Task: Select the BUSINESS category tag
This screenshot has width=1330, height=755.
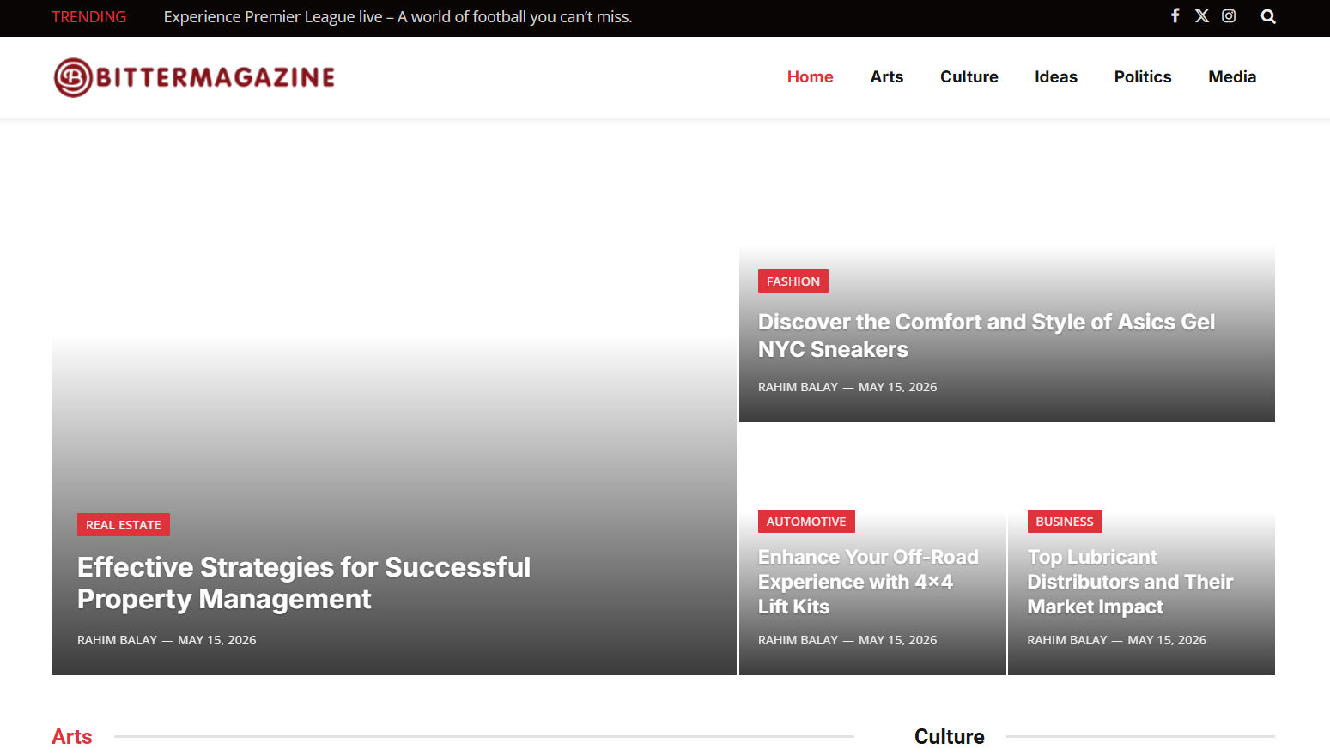Action: (1065, 522)
